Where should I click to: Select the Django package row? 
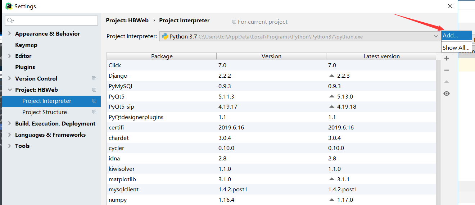pos(271,76)
